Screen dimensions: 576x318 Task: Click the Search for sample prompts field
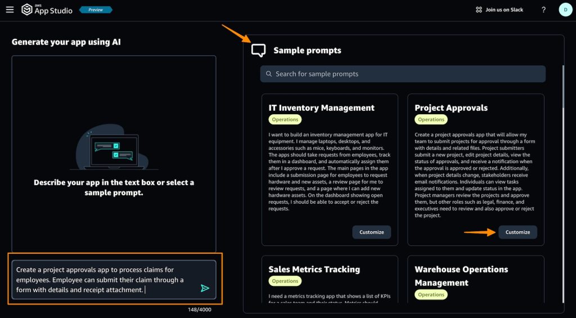tap(402, 74)
